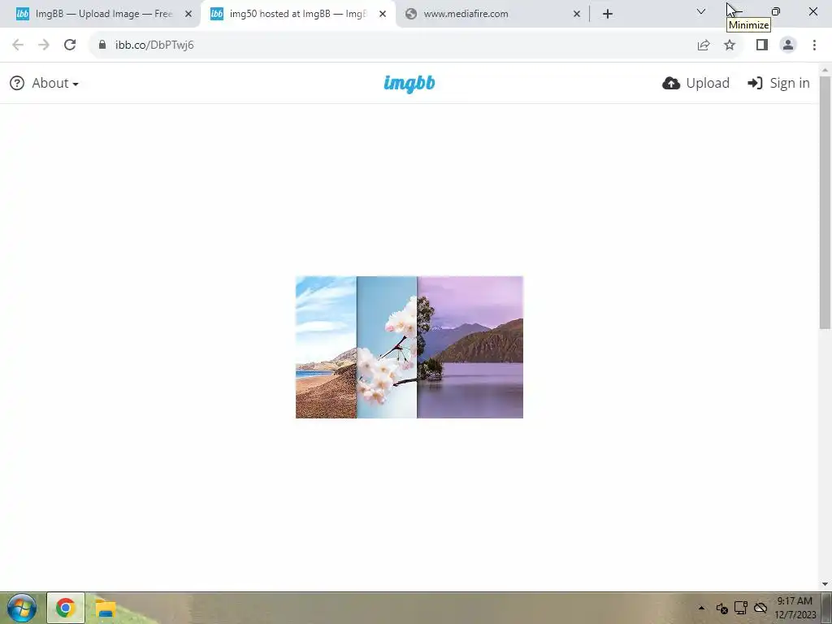The image size is (832, 624).
Task: Switch to ImgBB Upload Image tab
Action: 103,14
